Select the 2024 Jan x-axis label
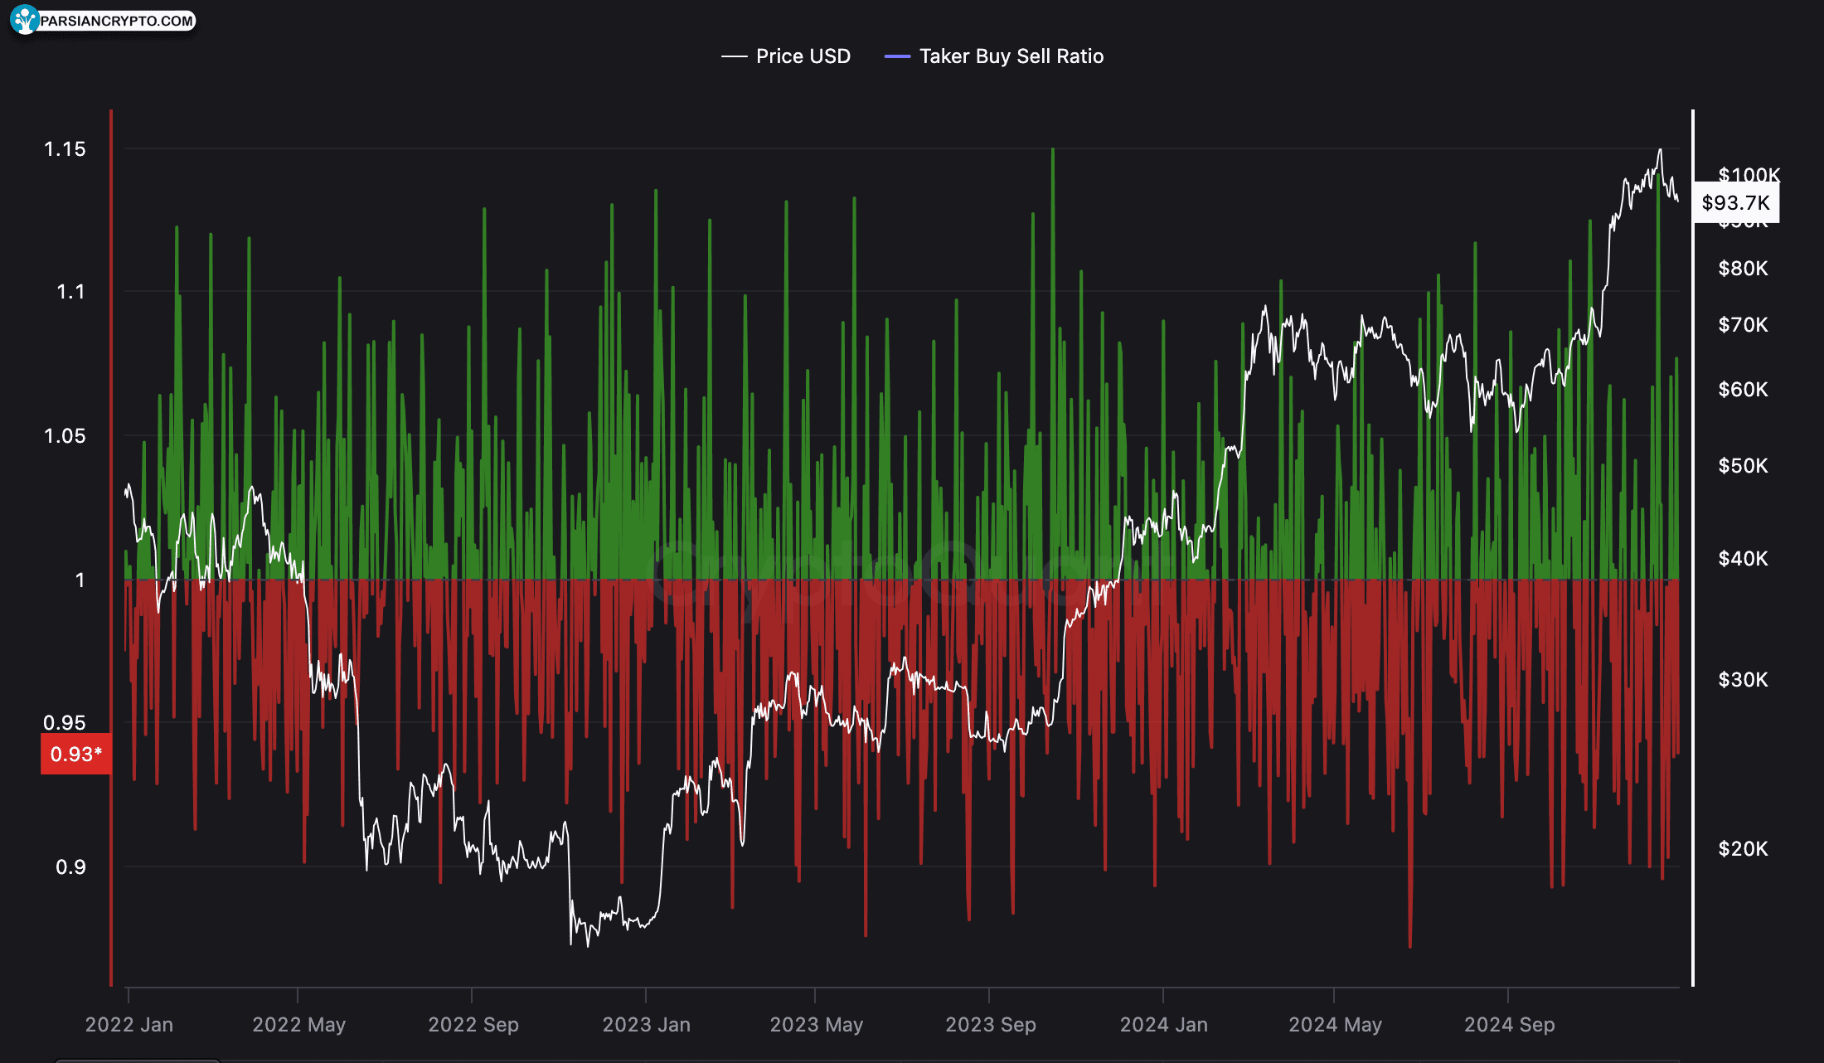 pos(1164,1025)
